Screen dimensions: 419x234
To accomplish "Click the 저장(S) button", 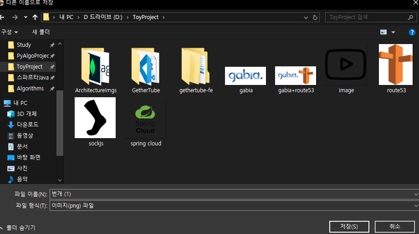I will (x=349, y=227).
